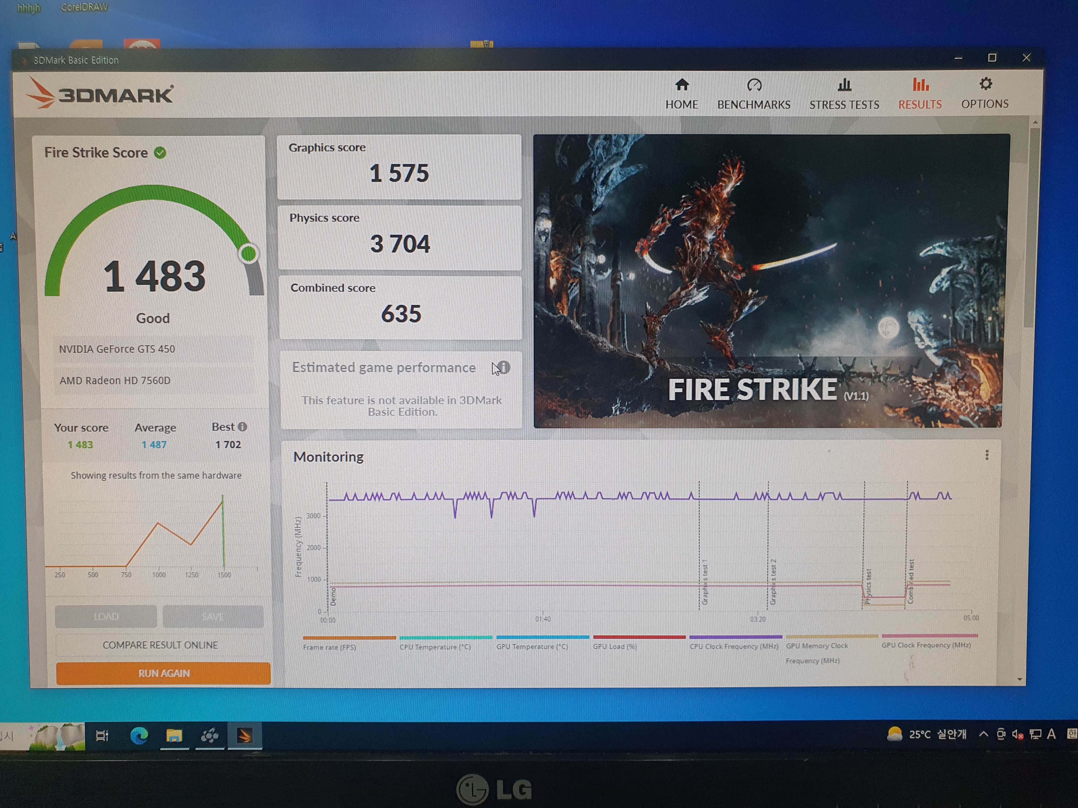Click the Combined score value 635
1078x808 pixels.
[x=401, y=314]
